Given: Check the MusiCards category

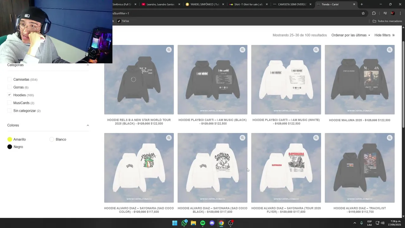Looking at the screenshot, I should [9, 103].
